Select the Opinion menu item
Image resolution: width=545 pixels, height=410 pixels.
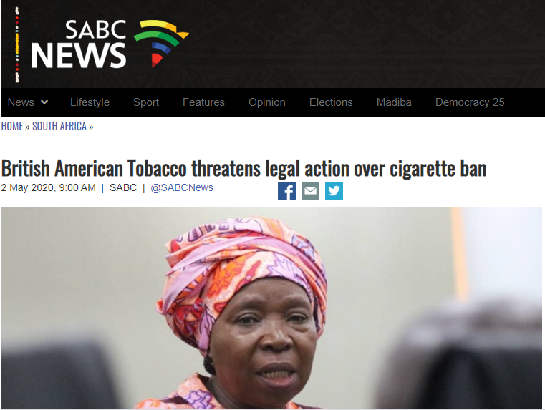coord(267,102)
